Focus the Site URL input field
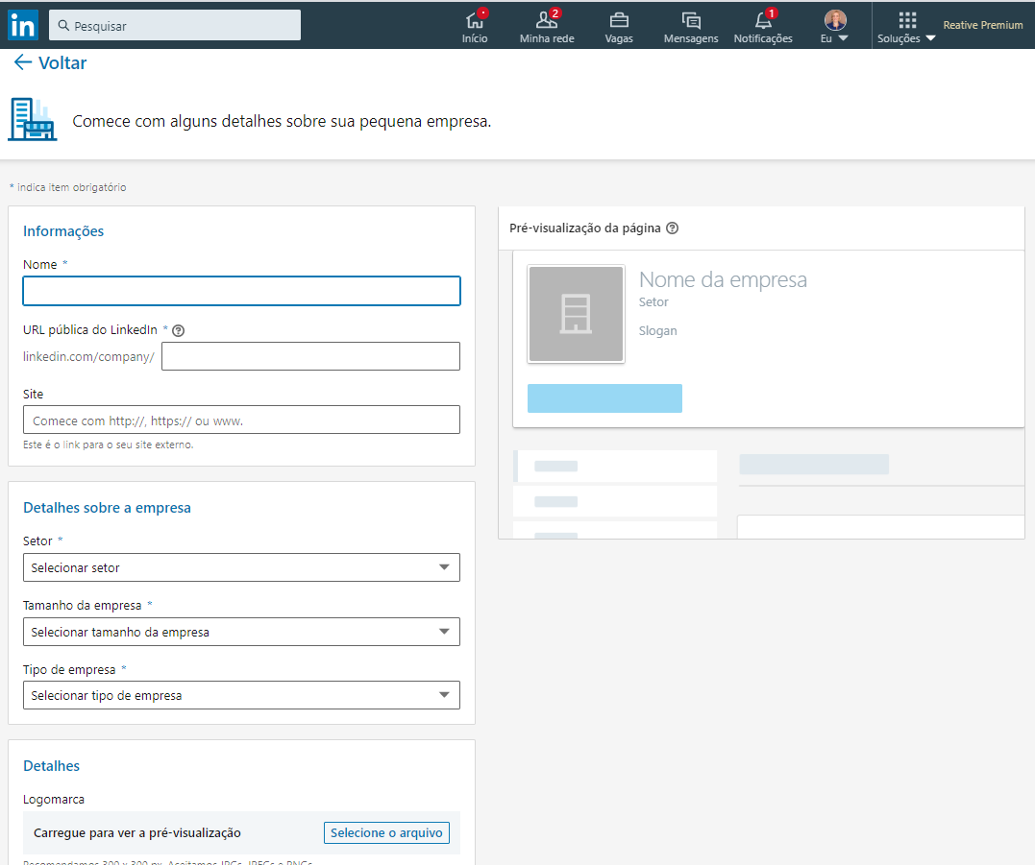The width and height of the screenshot is (1035, 865). click(241, 420)
